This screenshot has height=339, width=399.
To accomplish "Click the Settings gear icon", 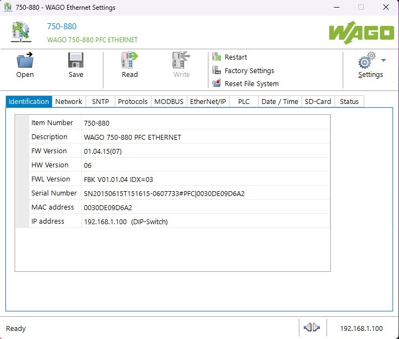I will (x=367, y=60).
